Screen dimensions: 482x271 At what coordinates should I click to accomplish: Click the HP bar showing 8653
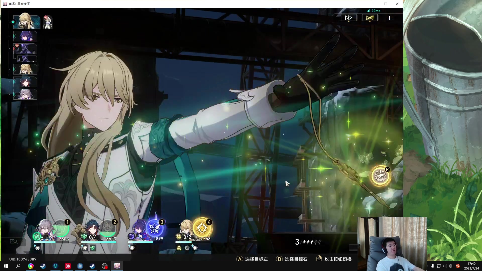[98, 242]
